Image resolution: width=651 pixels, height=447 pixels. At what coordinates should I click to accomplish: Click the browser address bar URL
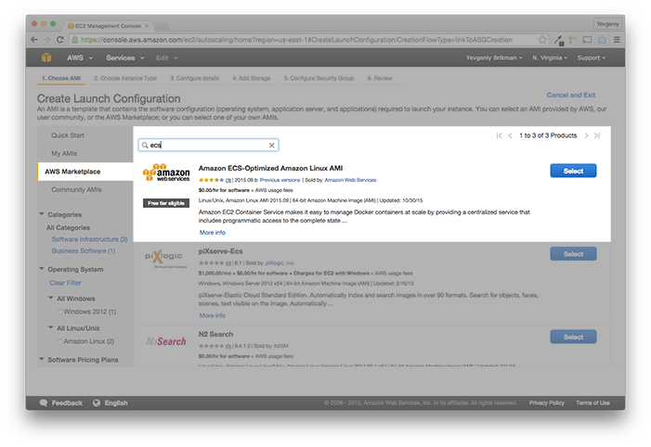point(296,40)
